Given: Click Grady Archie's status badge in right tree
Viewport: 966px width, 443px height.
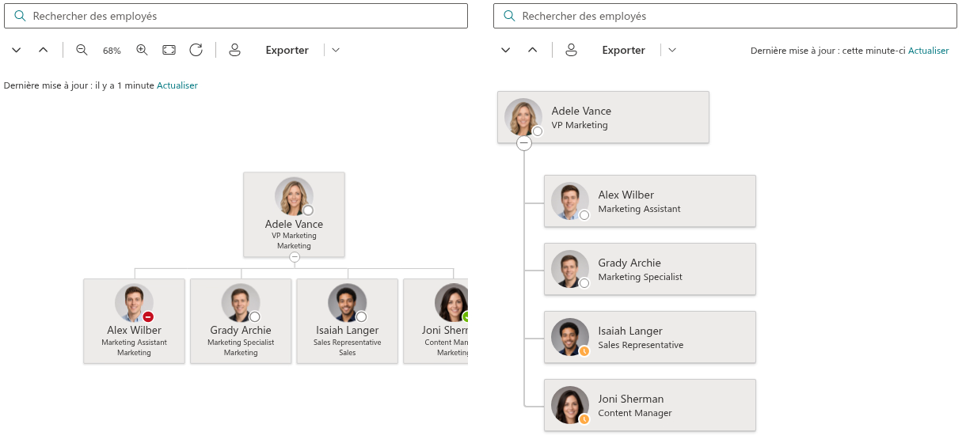Looking at the screenshot, I should 584,282.
